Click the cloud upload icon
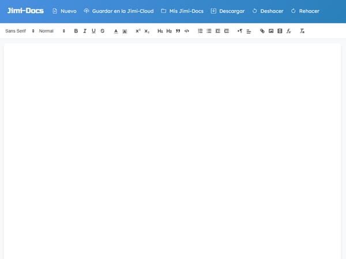The width and height of the screenshot is (346, 259). click(x=86, y=11)
